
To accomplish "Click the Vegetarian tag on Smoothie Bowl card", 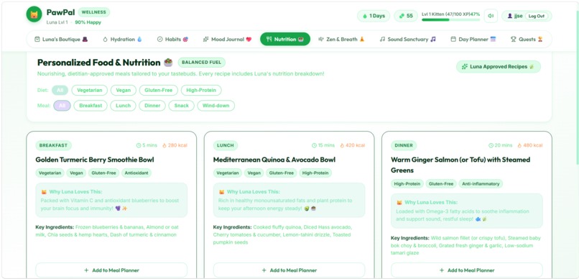I will 50,173.
